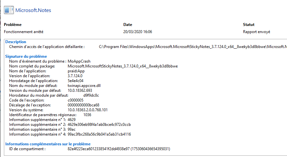
Task: Click the Information supplémentaire n° 4 label
Action: tap(37, 134)
